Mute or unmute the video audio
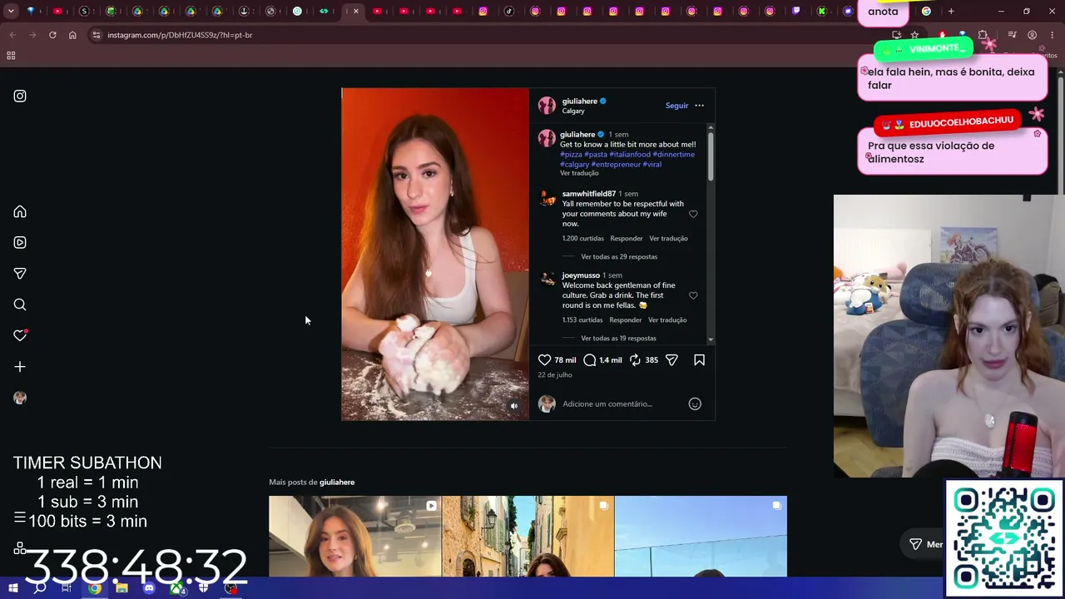 513,406
